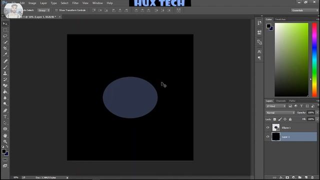Viewport: 320px width, 180px height.
Task: Select the History Brush tool
Action: coord(5,79)
